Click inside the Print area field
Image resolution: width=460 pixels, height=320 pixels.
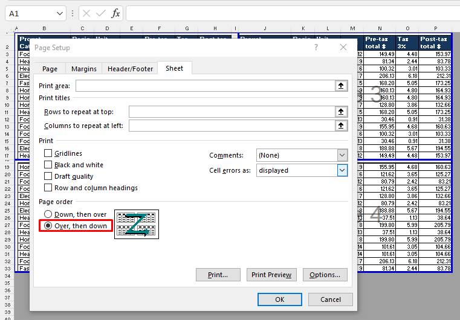[206, 86]
